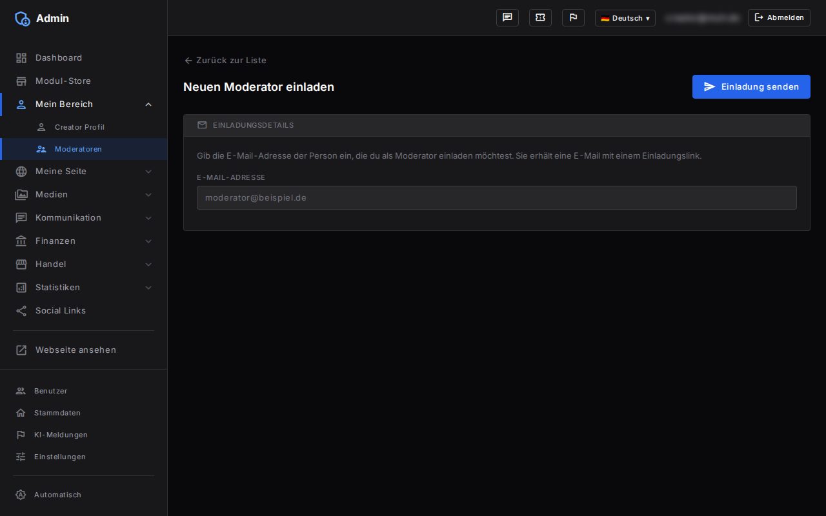The width and height of the screenshot is (826, 516).
Task: Open the chat messages icon in top bar
Action: click(x=507, y=18)
